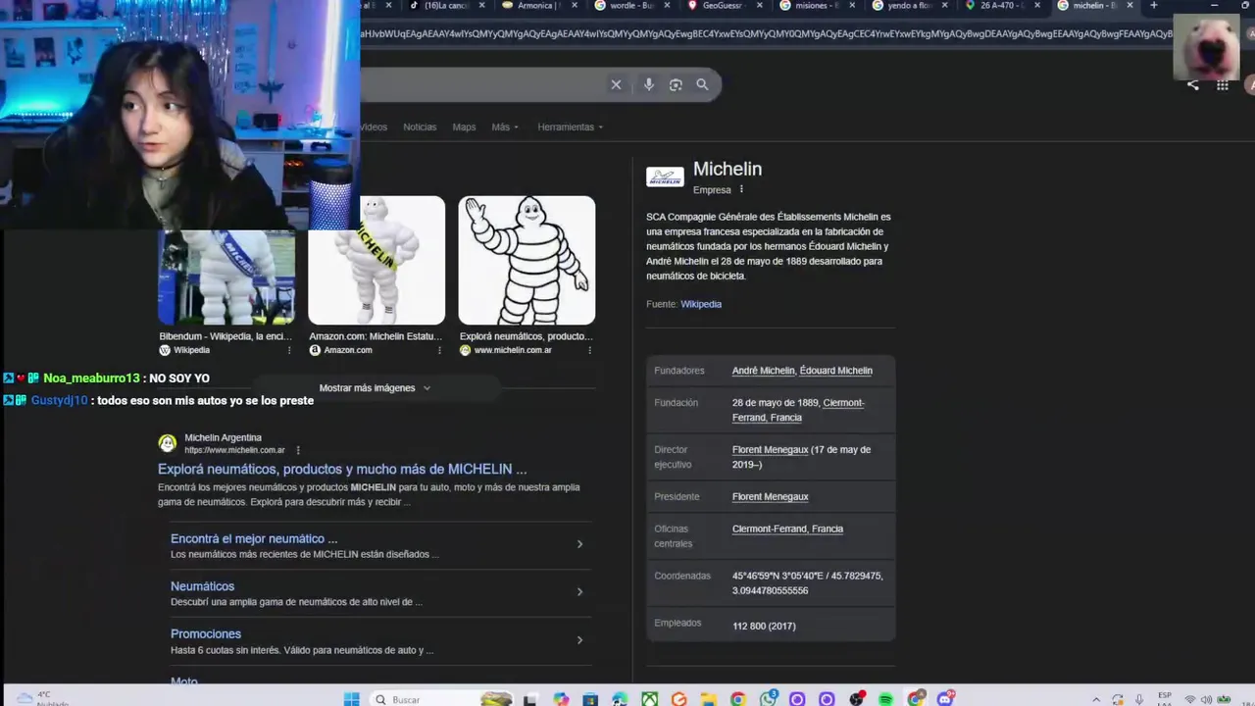Open Microsoft Store from the taskbar
The height and width of the screenshot is (706, 1255).
click(x=590, y=699)
